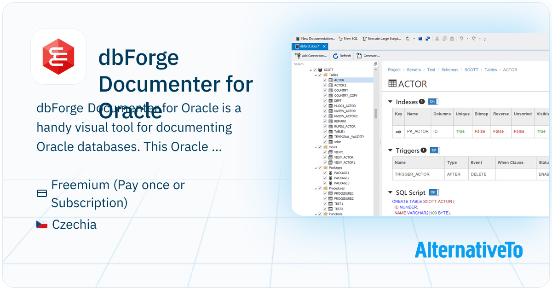552x290 pixels.
Task: Toggle the Tables folder checkbox
Action: (x=320, y=75)
